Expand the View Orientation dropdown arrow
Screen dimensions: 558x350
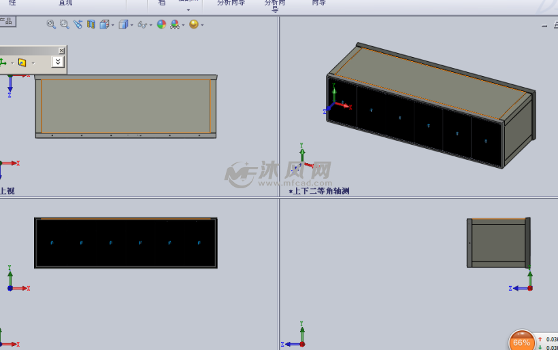(113, 25)
